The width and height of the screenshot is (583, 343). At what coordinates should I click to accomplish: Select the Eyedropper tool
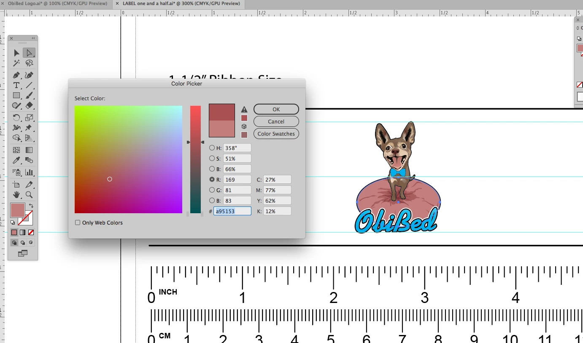16,160
